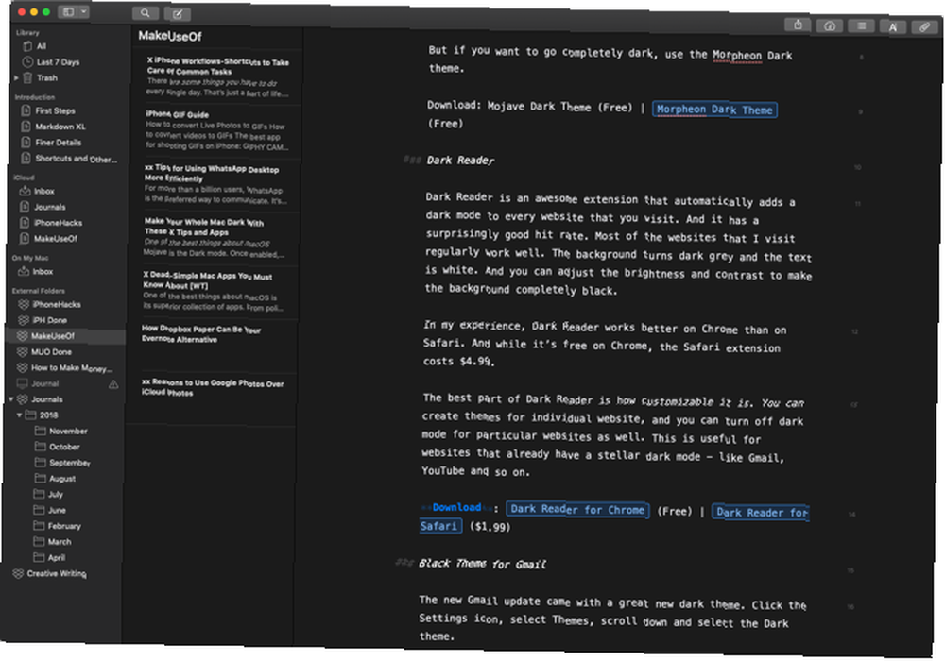The height and width of the screenshot is (661, 945).
Task: Click the August folder icon
Action: point(40,478)
